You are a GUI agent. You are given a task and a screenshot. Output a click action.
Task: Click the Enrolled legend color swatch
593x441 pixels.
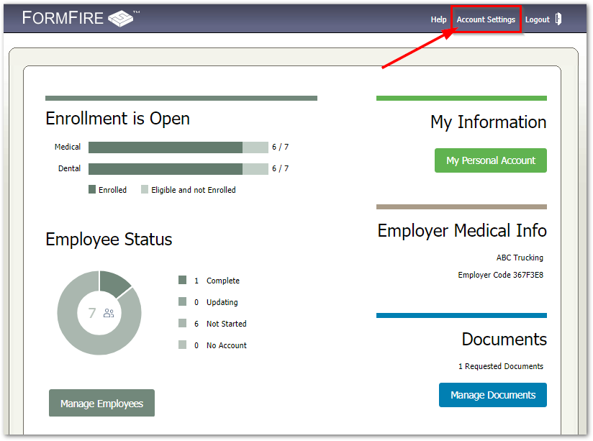coord(92,189)
